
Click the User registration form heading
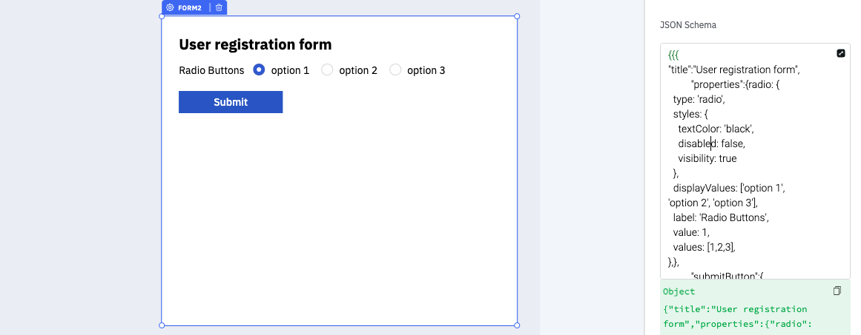pos(255,44)
